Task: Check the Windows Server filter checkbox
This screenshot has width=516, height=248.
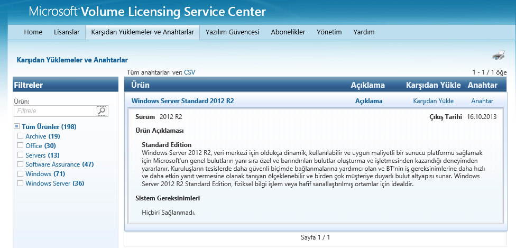Action: (x=20, y=183)
